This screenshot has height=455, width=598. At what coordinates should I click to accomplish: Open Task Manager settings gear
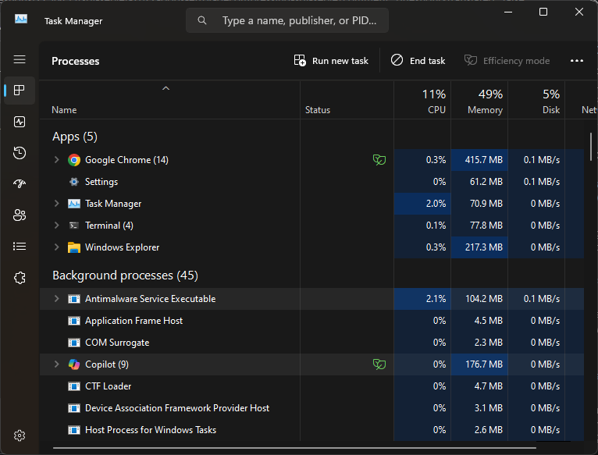[20, 435]
